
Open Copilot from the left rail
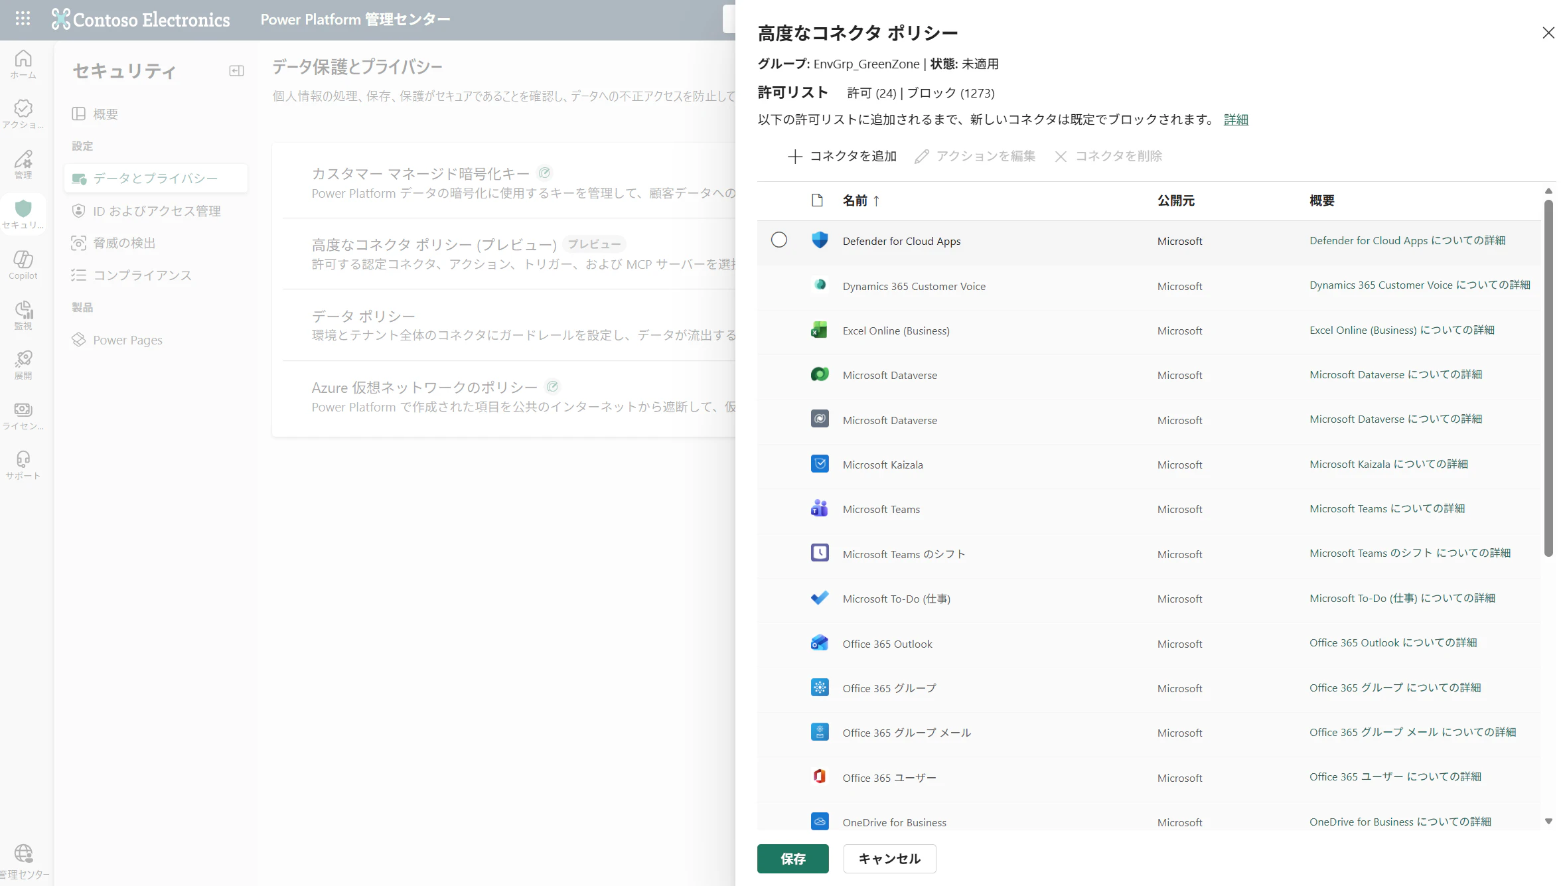click(23, 264)
